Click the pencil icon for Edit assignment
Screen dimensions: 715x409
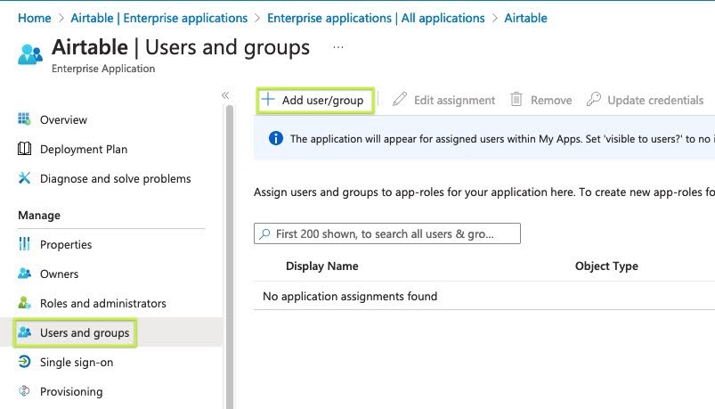(400, 99)
